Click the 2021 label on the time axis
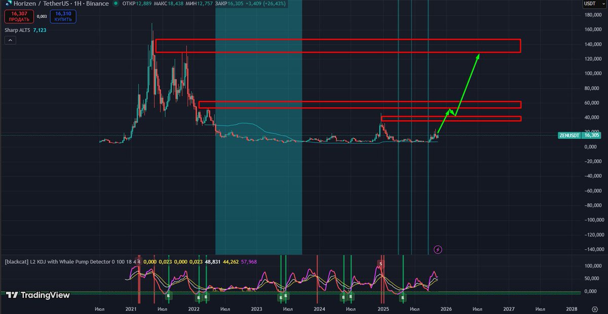 click(131, 308)
